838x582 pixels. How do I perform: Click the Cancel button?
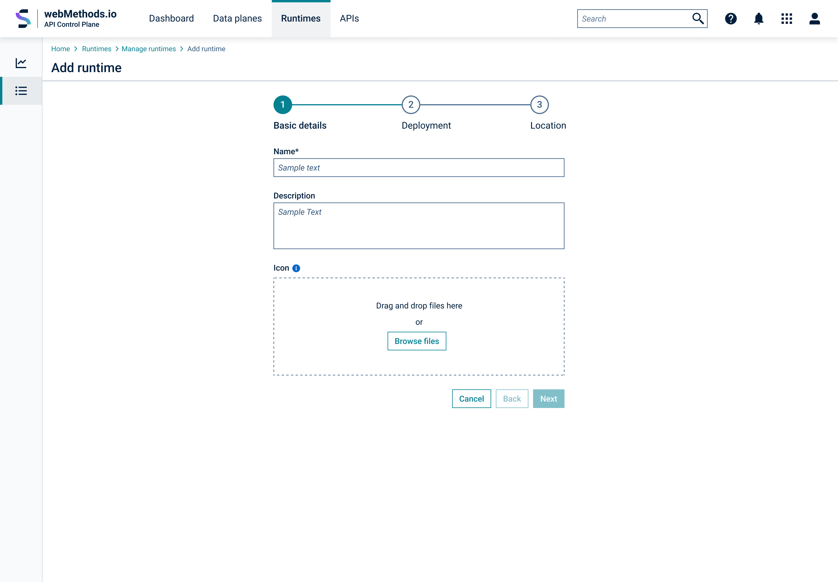(x=471, y=399)
